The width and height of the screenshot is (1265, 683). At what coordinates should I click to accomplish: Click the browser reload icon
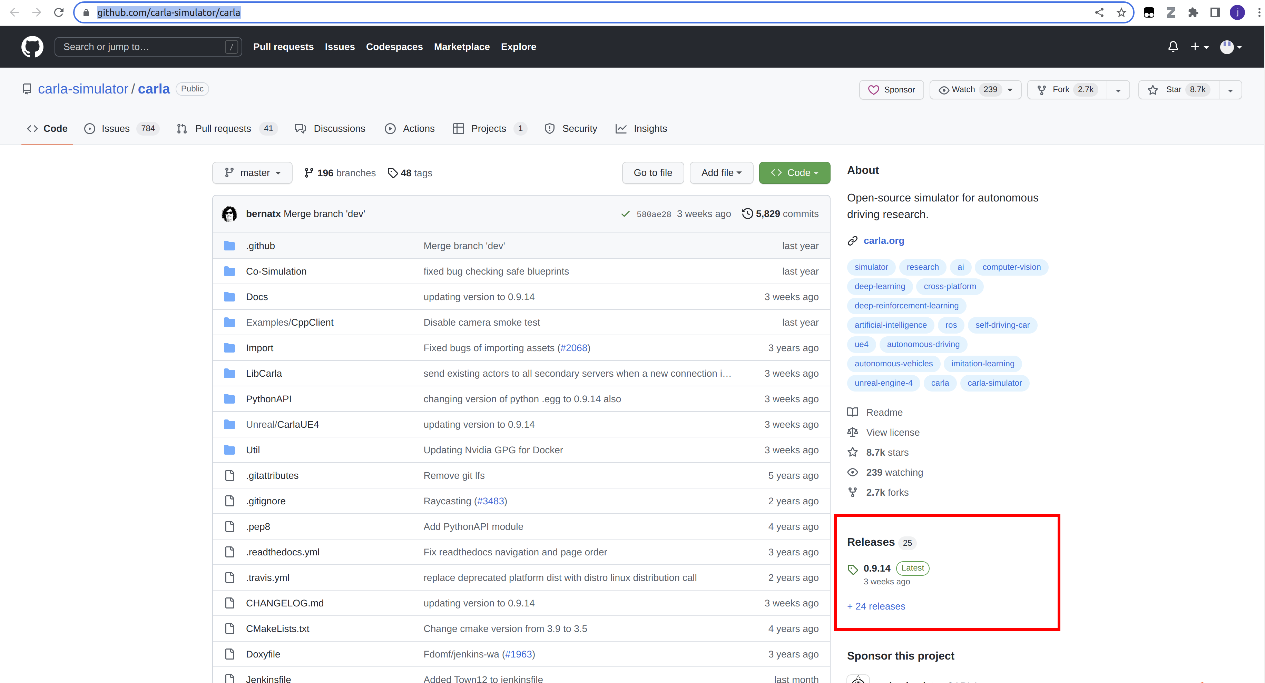point(59,12)
